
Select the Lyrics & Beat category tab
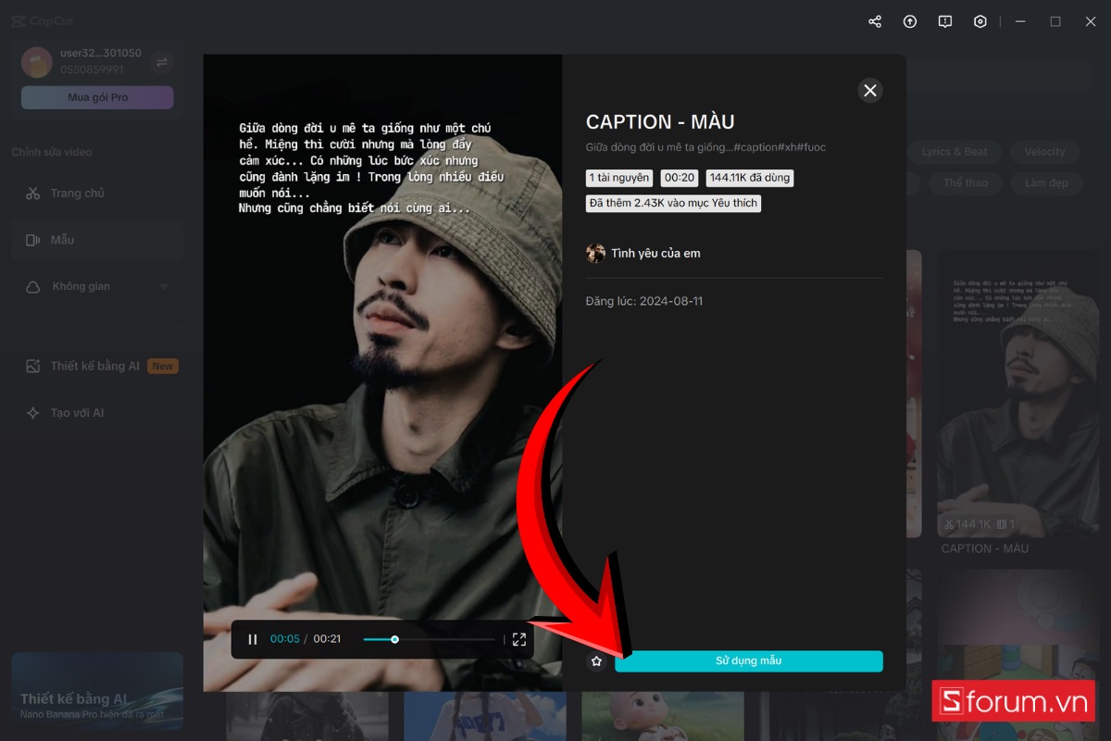[955, 152]
